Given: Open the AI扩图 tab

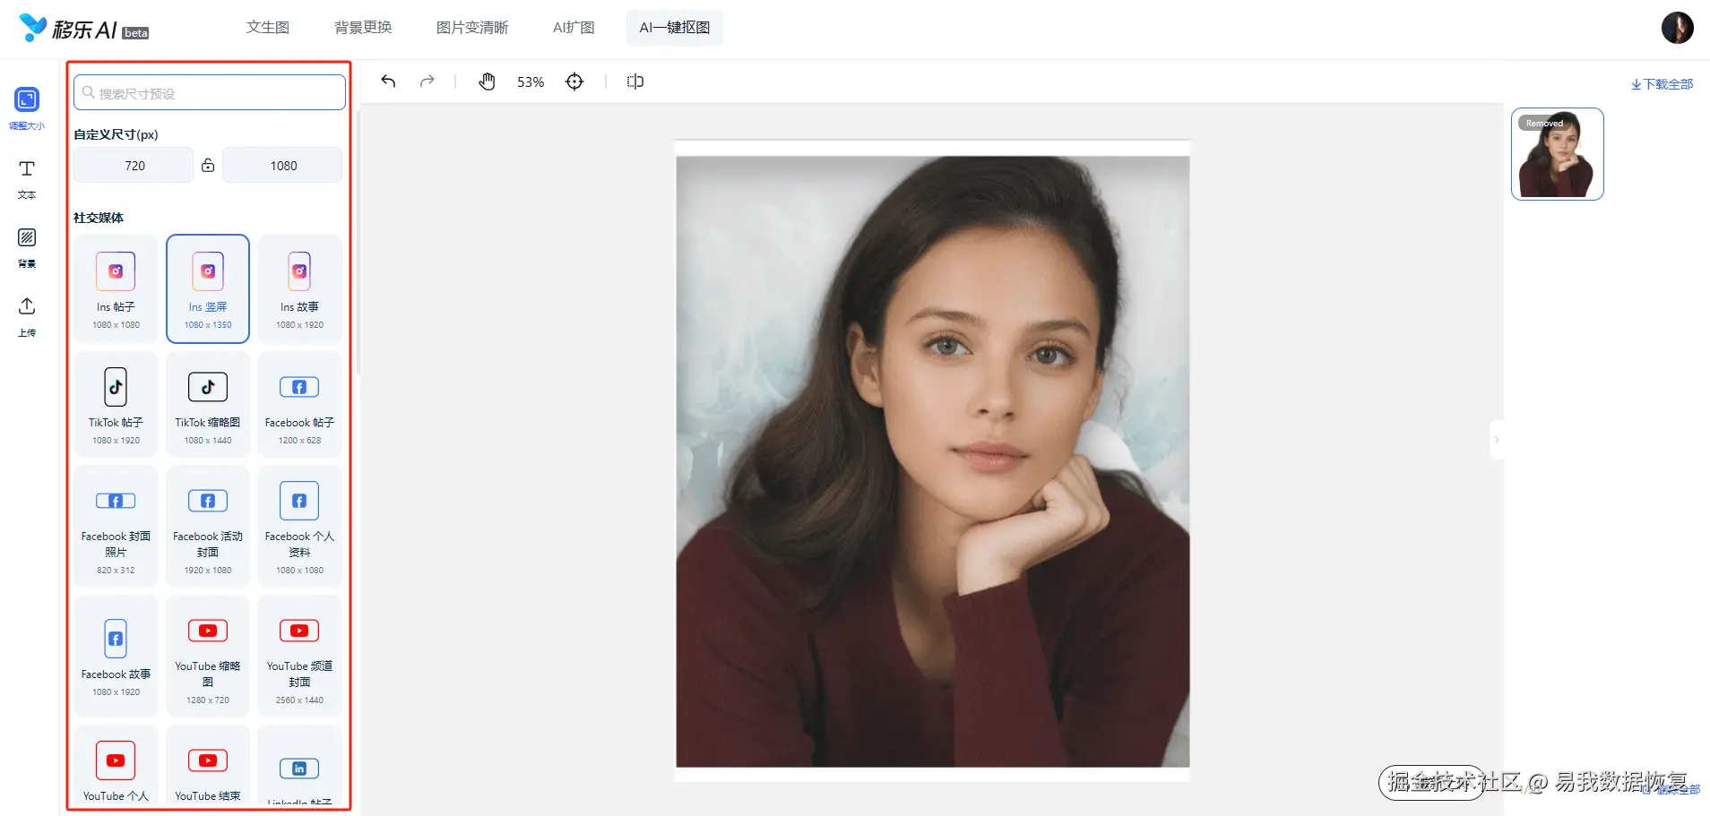Looking at the screenshot, I should (x=574, y=28).
